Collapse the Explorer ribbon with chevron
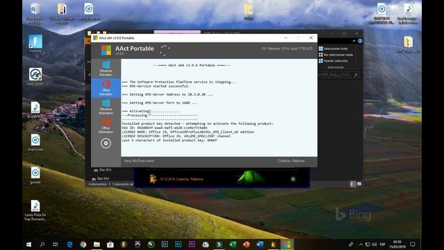Image resolution: width=444 pixels, height=250 pixels. coord(354,41)
